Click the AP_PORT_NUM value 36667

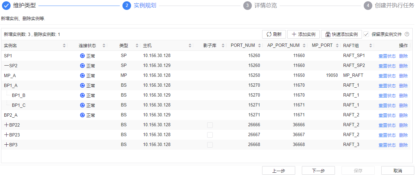pos(299,134)
